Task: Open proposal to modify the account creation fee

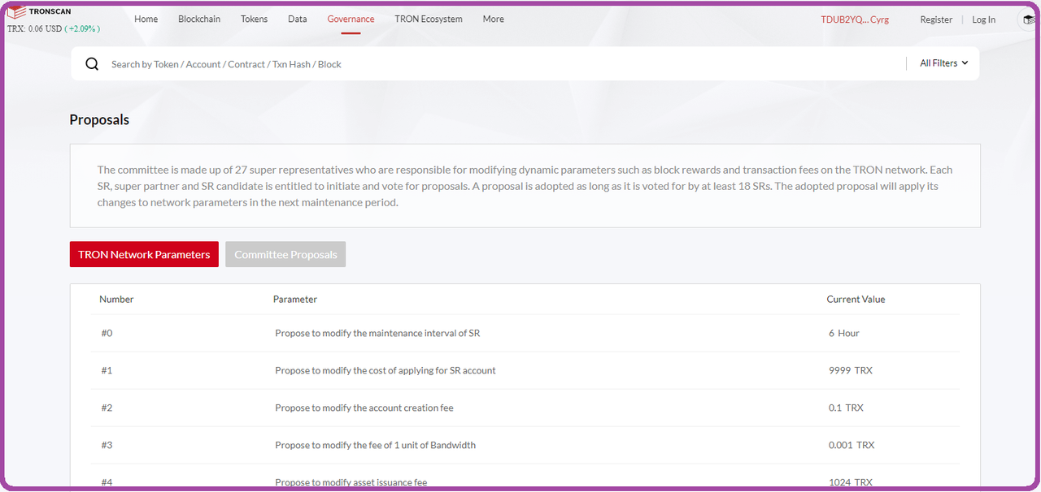Action: [365, 408]
